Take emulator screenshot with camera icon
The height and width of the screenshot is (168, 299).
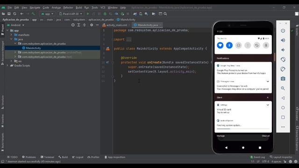[283, 79]
